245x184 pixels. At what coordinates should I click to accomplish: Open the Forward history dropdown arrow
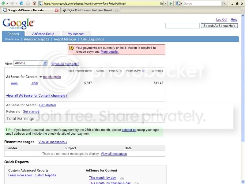coord(17,3)
